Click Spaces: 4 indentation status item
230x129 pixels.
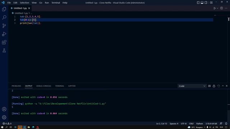[174, 124]
